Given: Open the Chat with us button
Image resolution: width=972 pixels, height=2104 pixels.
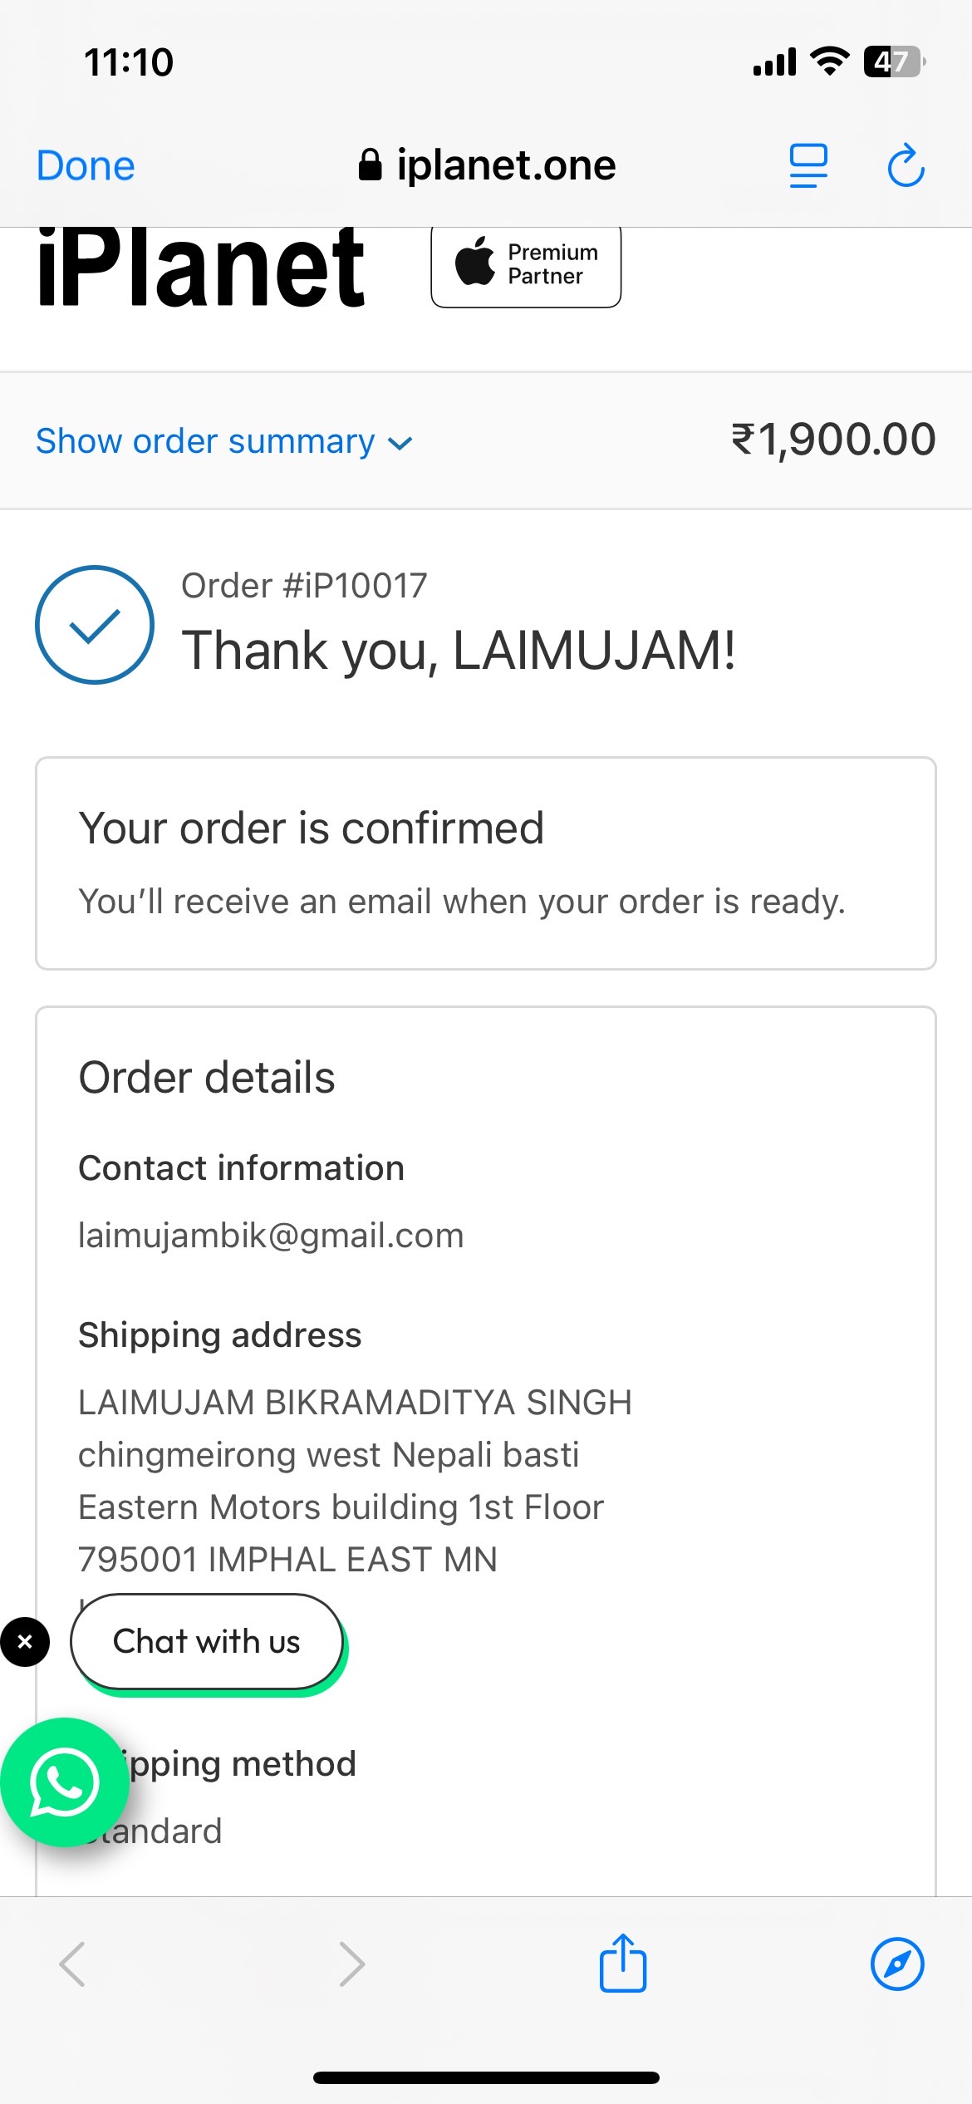Looking at the screenshot, I should 207,1642.
